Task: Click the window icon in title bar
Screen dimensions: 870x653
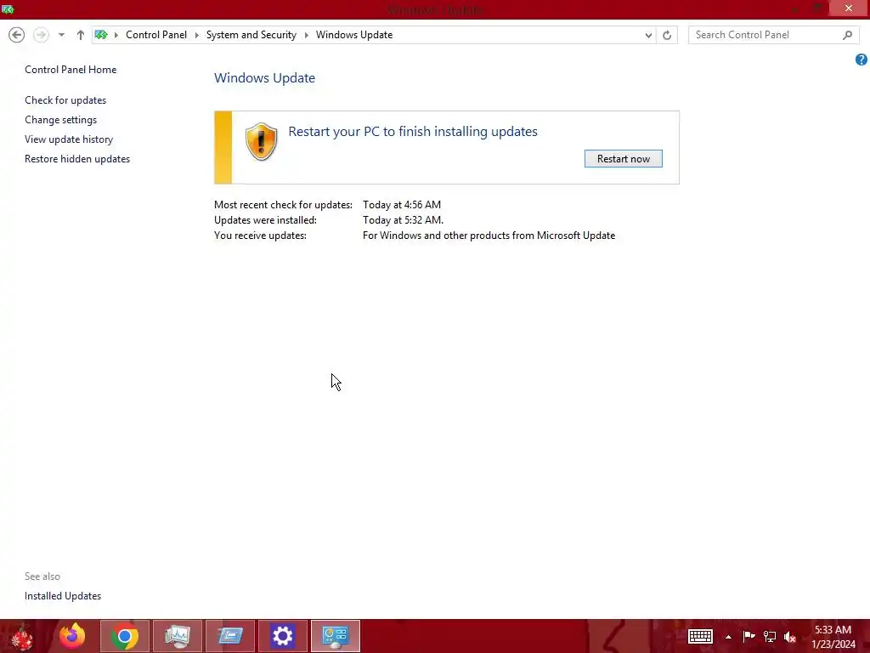Action: (x=8, y=9)
